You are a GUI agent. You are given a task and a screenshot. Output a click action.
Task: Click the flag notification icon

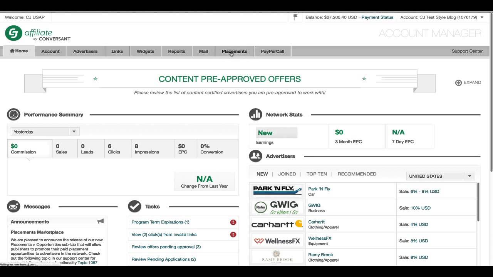coord(295,17)
